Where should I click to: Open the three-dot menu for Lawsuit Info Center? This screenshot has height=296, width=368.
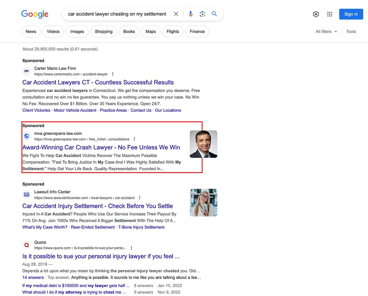click(140, 197)
